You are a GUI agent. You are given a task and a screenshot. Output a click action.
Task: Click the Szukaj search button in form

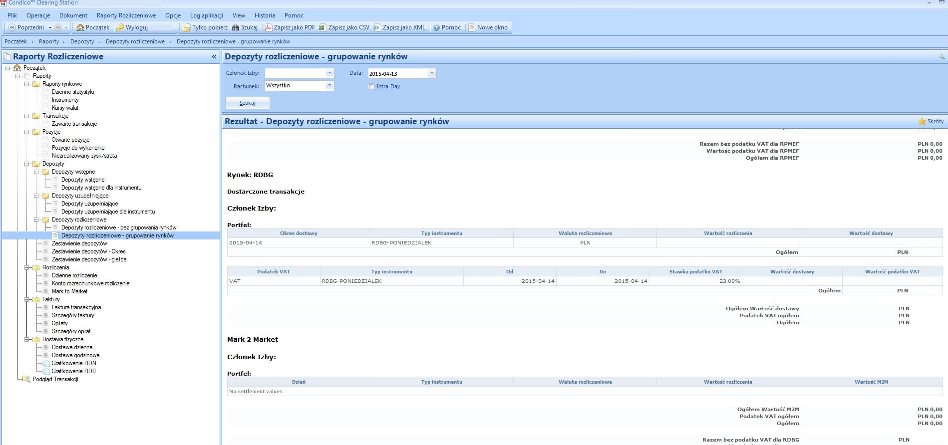pos(248,103)
